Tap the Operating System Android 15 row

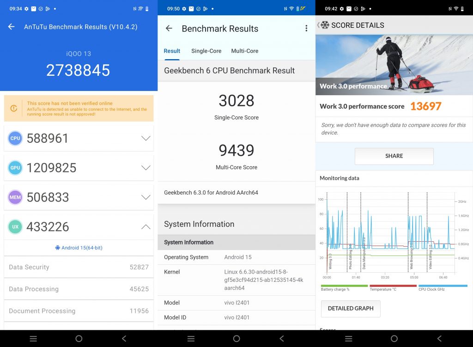click(236, 257)
